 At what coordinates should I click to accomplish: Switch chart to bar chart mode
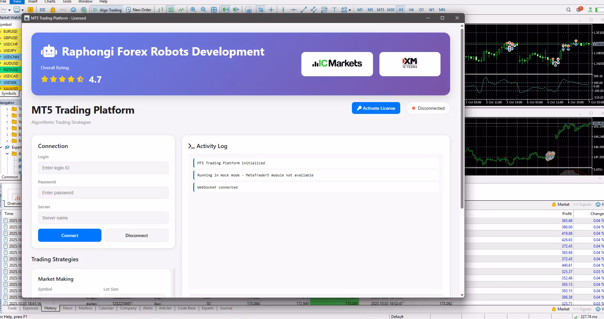(x=161, y=10)
